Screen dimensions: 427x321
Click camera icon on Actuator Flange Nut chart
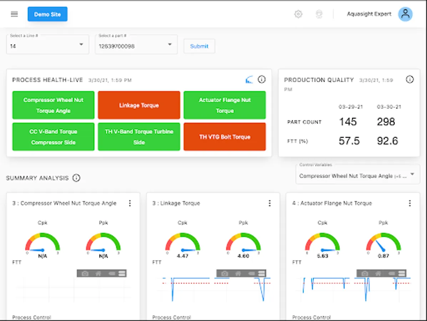click(365, 273)
